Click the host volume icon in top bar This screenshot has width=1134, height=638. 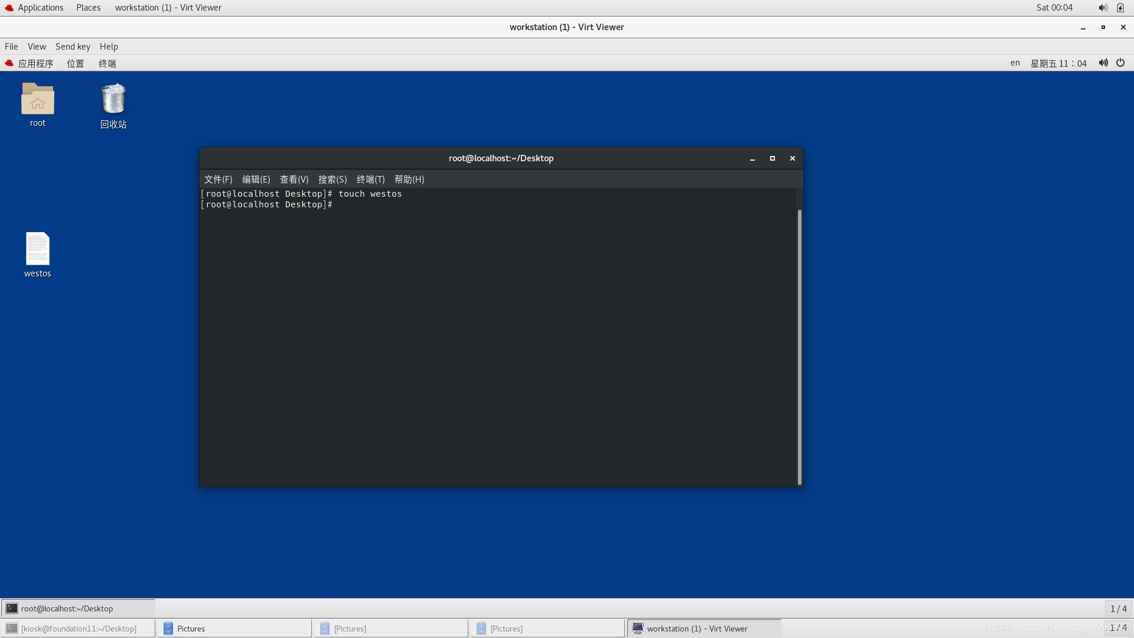[1102, 8]
